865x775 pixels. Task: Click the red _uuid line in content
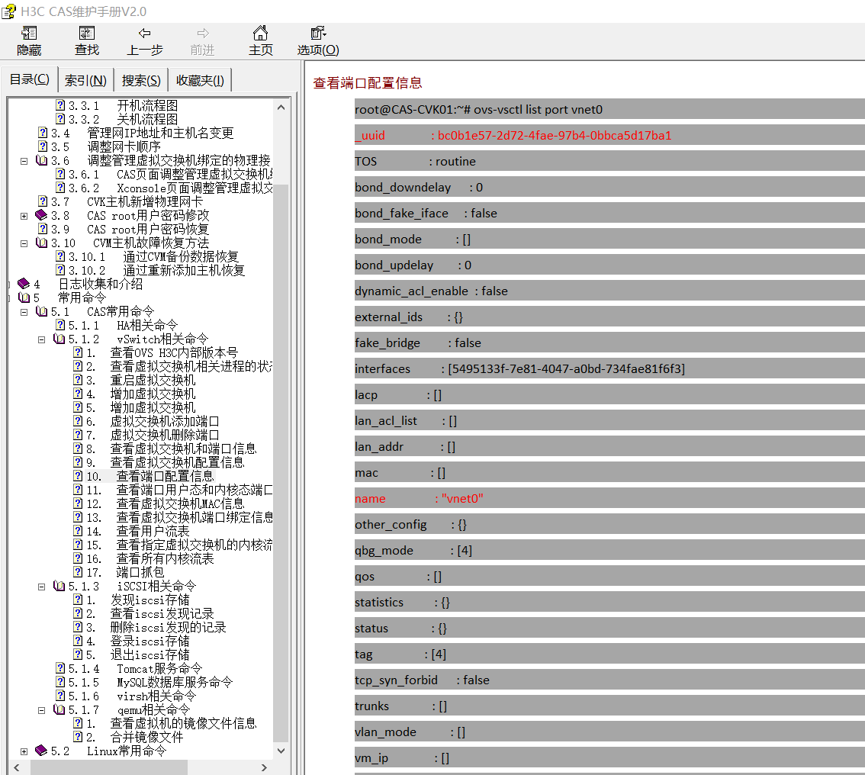point(609,135)
